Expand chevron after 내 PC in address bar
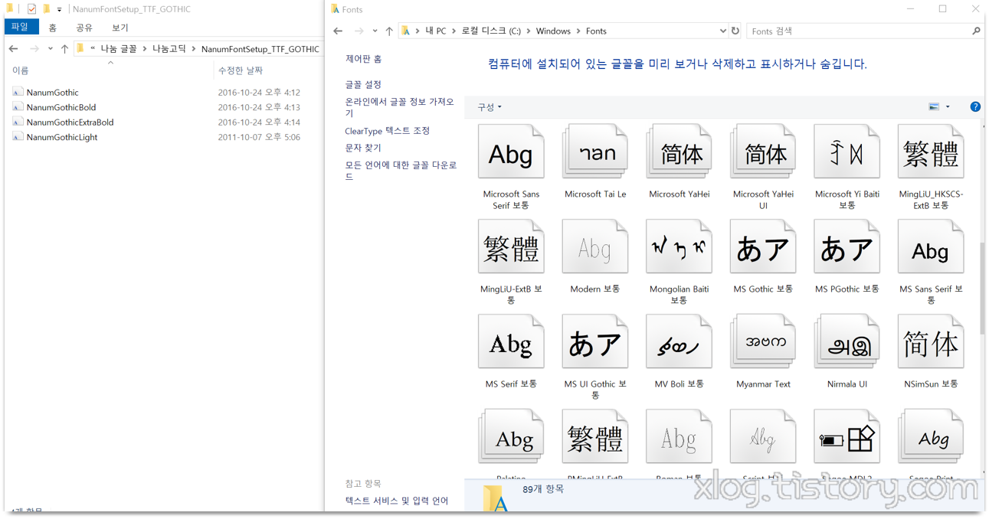The image size is (989, 519). coord(454,31)
